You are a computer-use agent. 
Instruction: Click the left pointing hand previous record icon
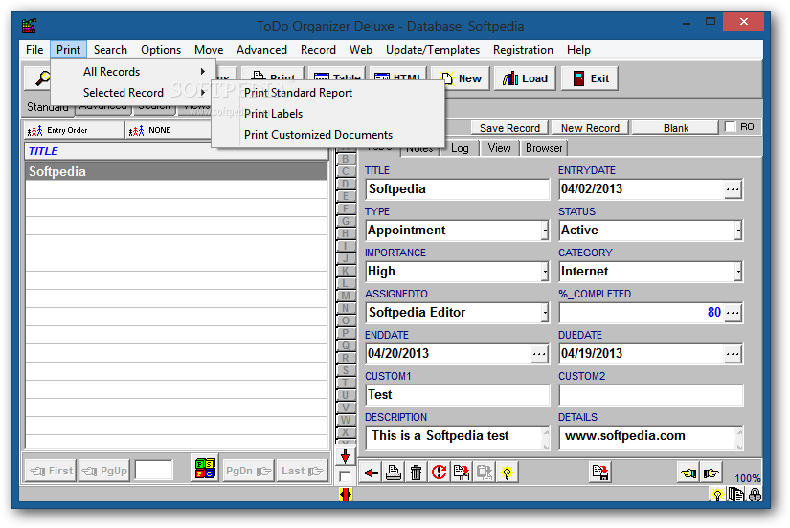click(x=688, y=473)
